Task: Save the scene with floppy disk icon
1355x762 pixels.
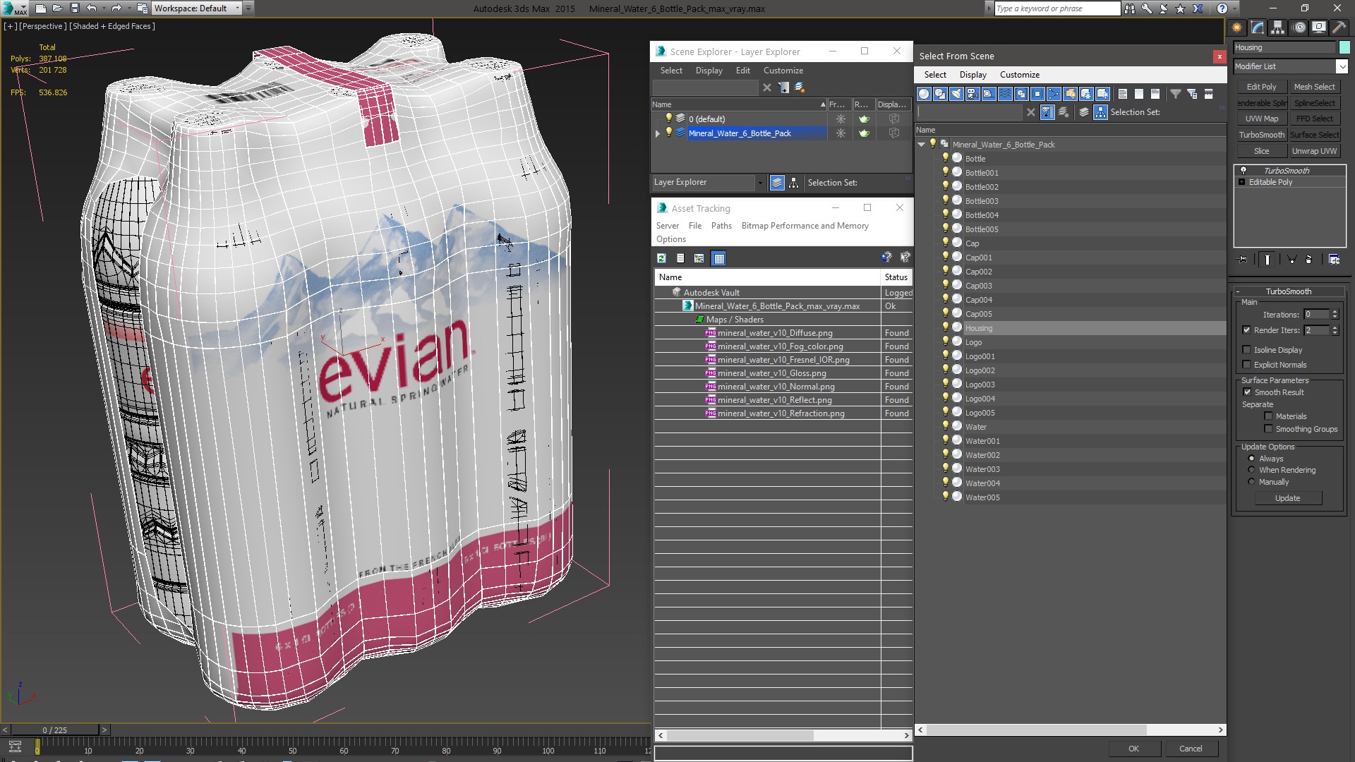Action: tap(74, 8)
